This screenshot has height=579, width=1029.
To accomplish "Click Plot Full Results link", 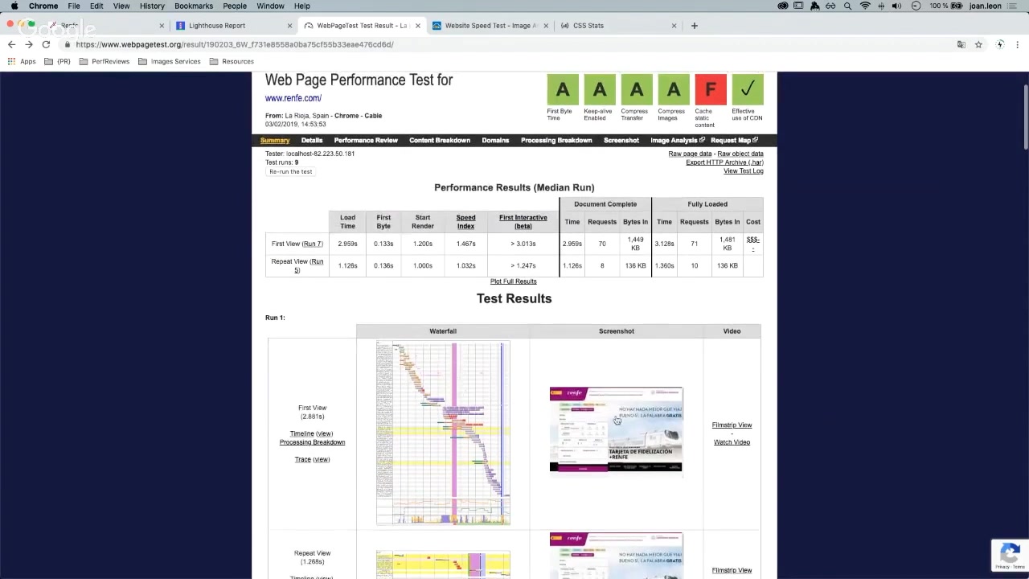I will point(513,281).
